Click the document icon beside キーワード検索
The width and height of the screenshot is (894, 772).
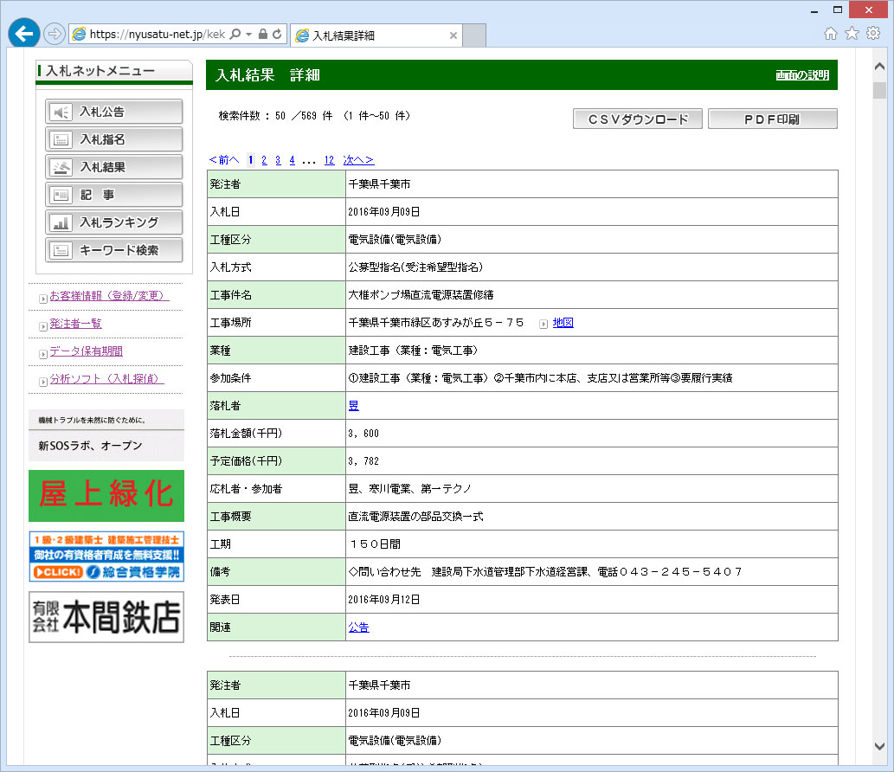(61, 250)
